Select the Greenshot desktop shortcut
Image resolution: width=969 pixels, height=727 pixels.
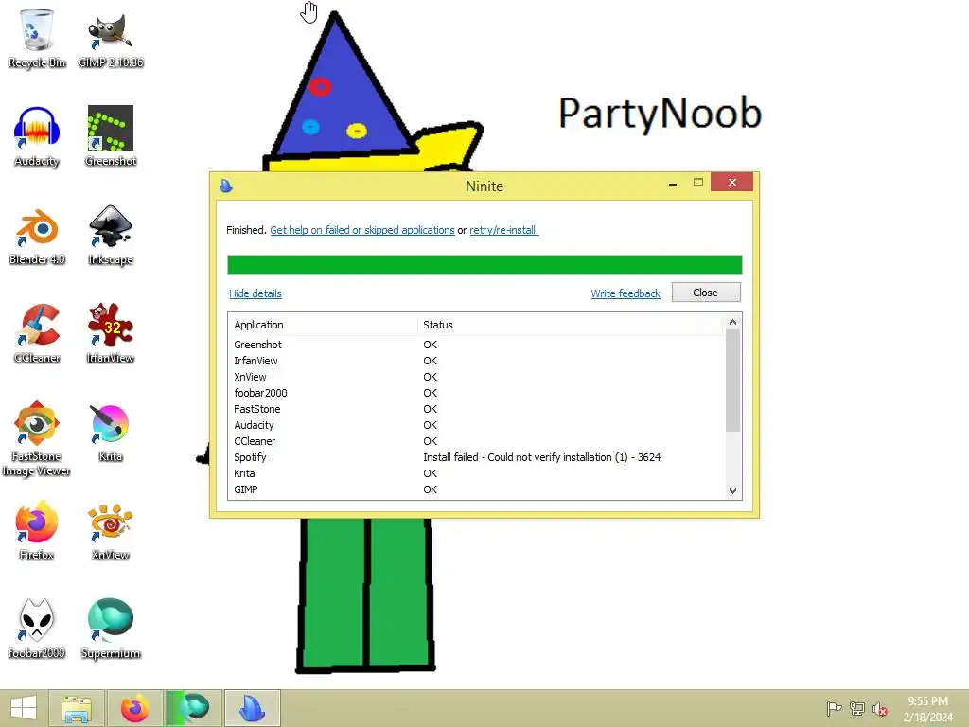111,136
